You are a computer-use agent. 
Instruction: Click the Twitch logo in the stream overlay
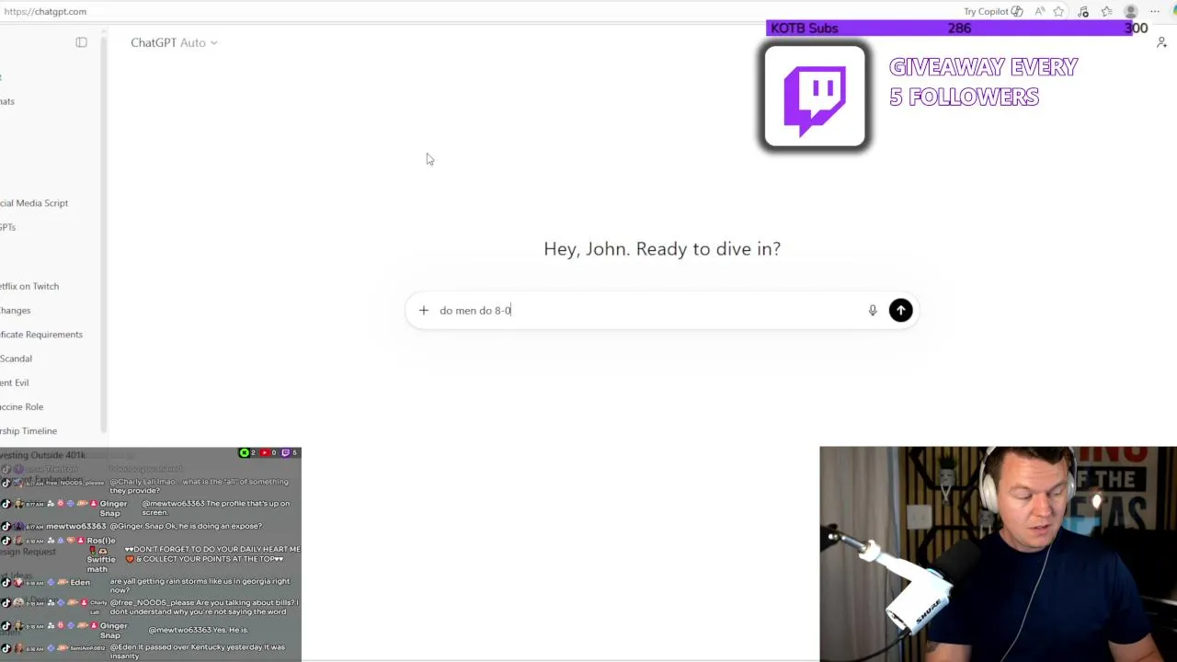(815, 97)
